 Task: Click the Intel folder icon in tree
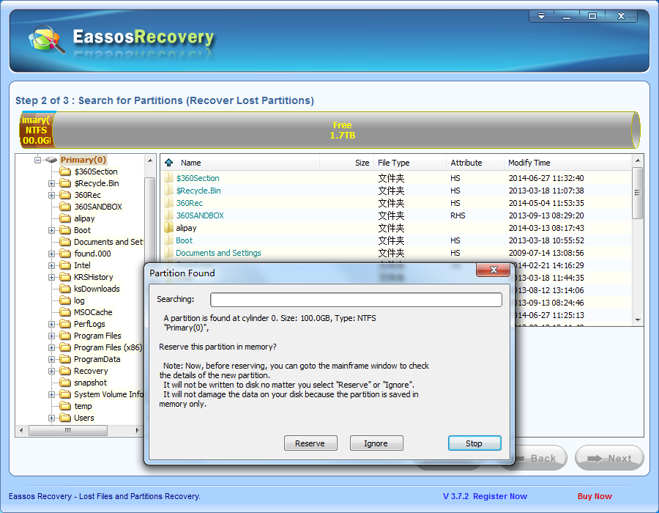[65, 265]
